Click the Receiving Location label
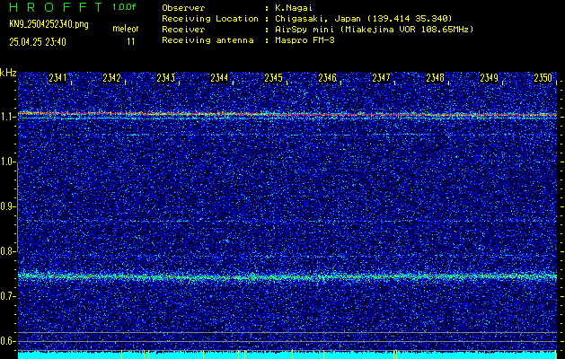The image size is (565, 359). tap(210, 19)
